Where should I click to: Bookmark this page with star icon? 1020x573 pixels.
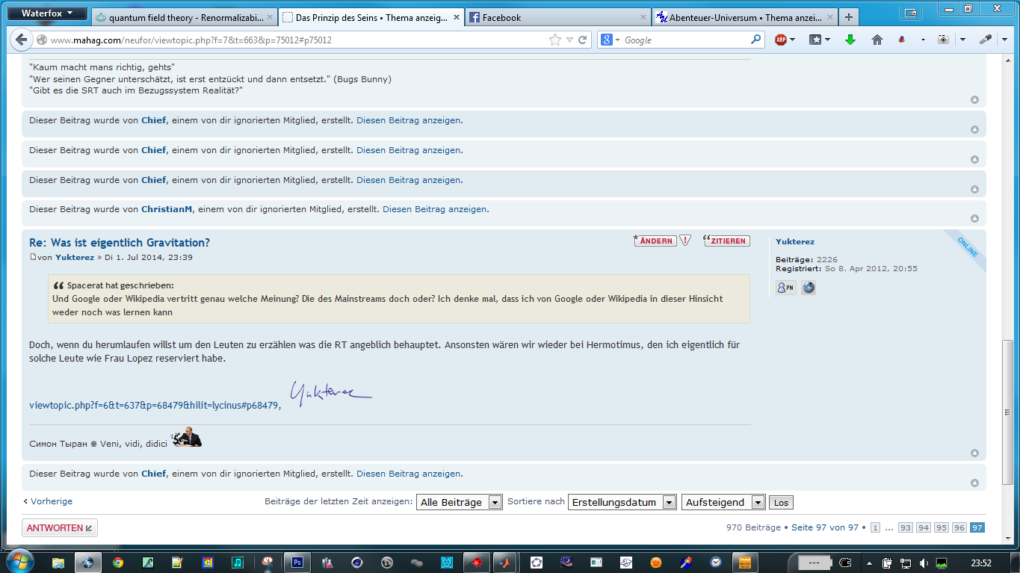tap(554, 40)
